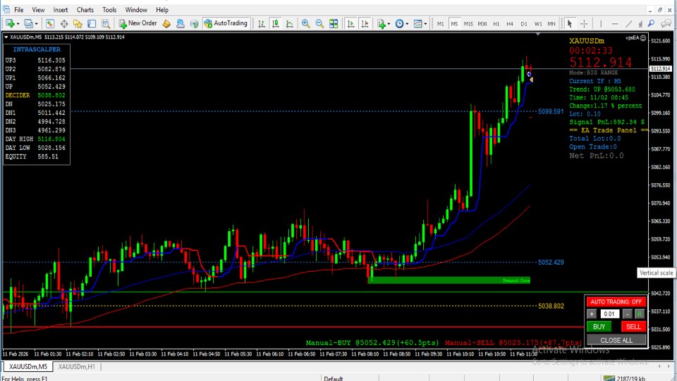Image resolution: width=677 pixels, height=381 pixels.
Task: Click the green BUY button
Action: click(x=599, y=327)
